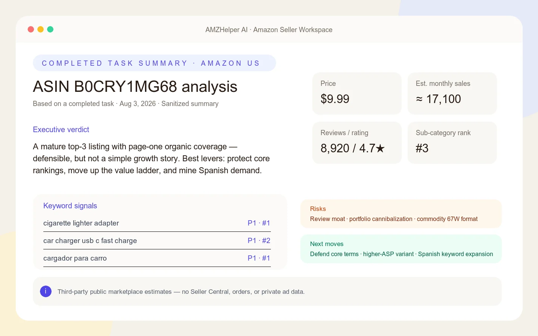Click the date line 'Aug 3, 2026'
The height and width of the screenshot is (336, 538).
[137, 104]
